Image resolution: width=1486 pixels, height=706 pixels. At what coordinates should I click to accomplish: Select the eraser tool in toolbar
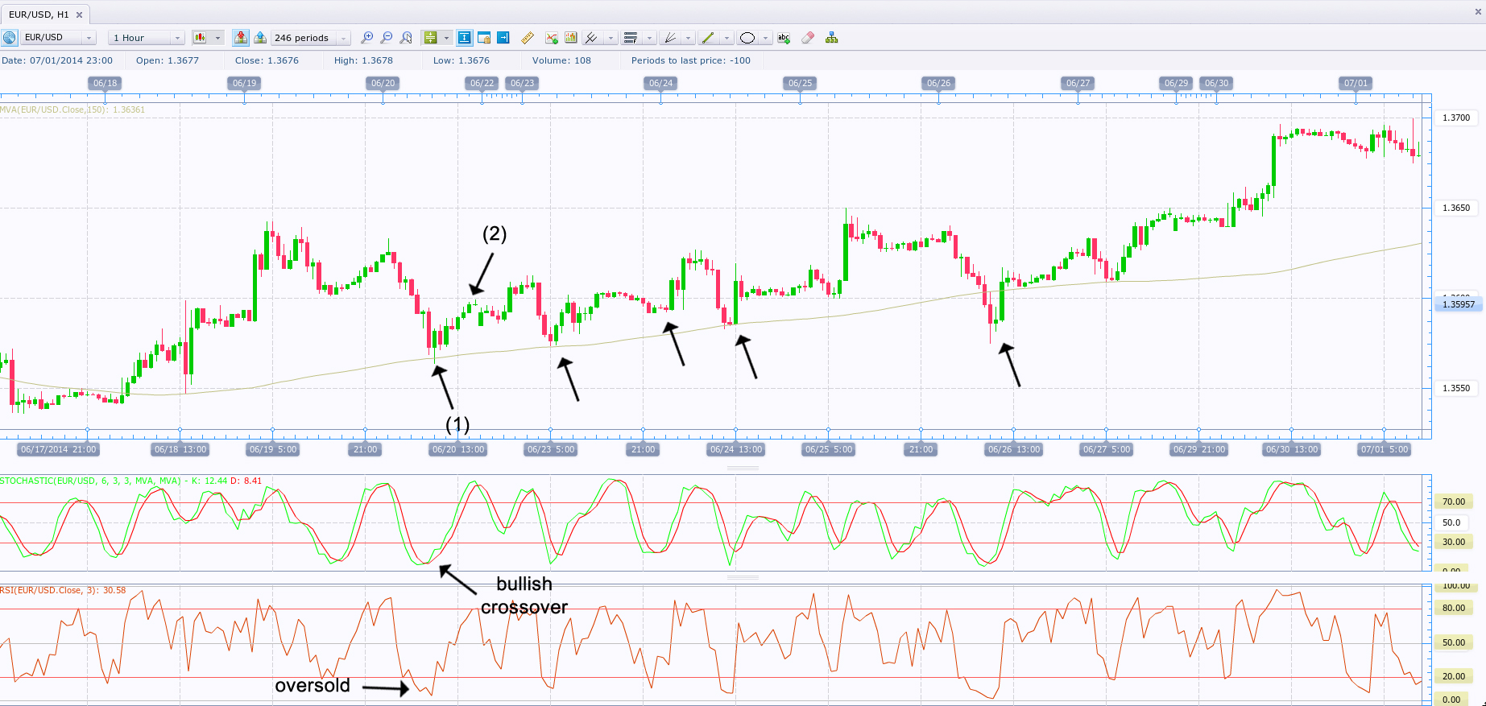click(808, 38)
